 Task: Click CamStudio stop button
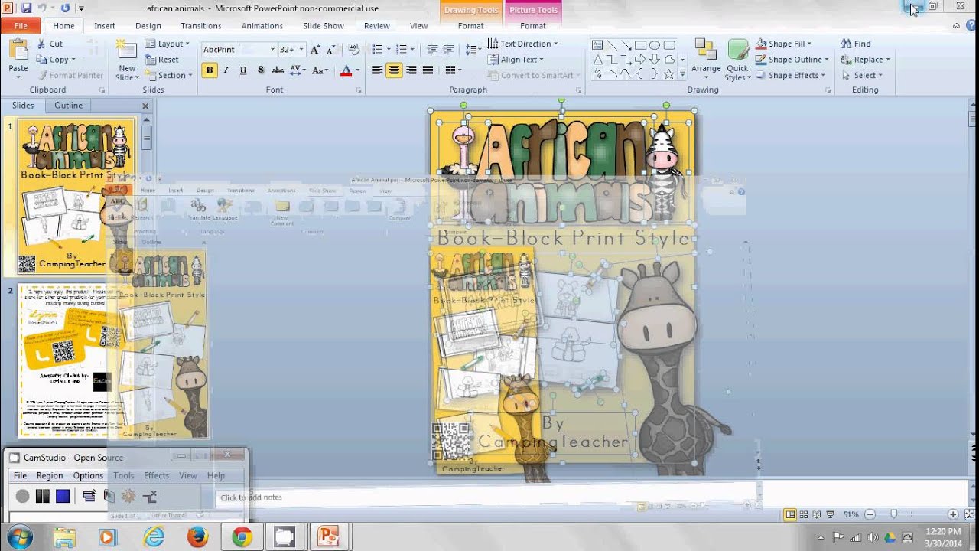point(63,497)
